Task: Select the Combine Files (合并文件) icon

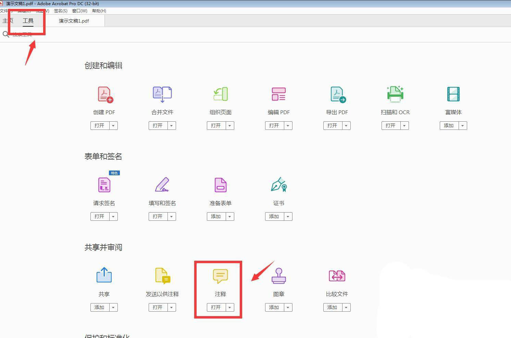Action: click(x=162, y=94)
